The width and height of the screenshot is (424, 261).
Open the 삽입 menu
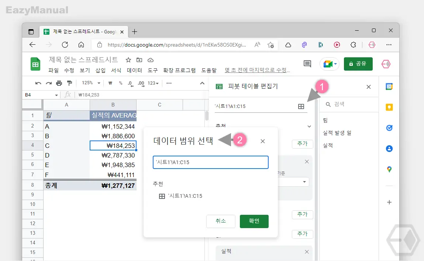coord(100,71)
